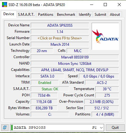Image resolution: width=126 pixels, height=133 pixels.
Task: Show the About tab
Action: pyautogui.click(x=115, y=15)
